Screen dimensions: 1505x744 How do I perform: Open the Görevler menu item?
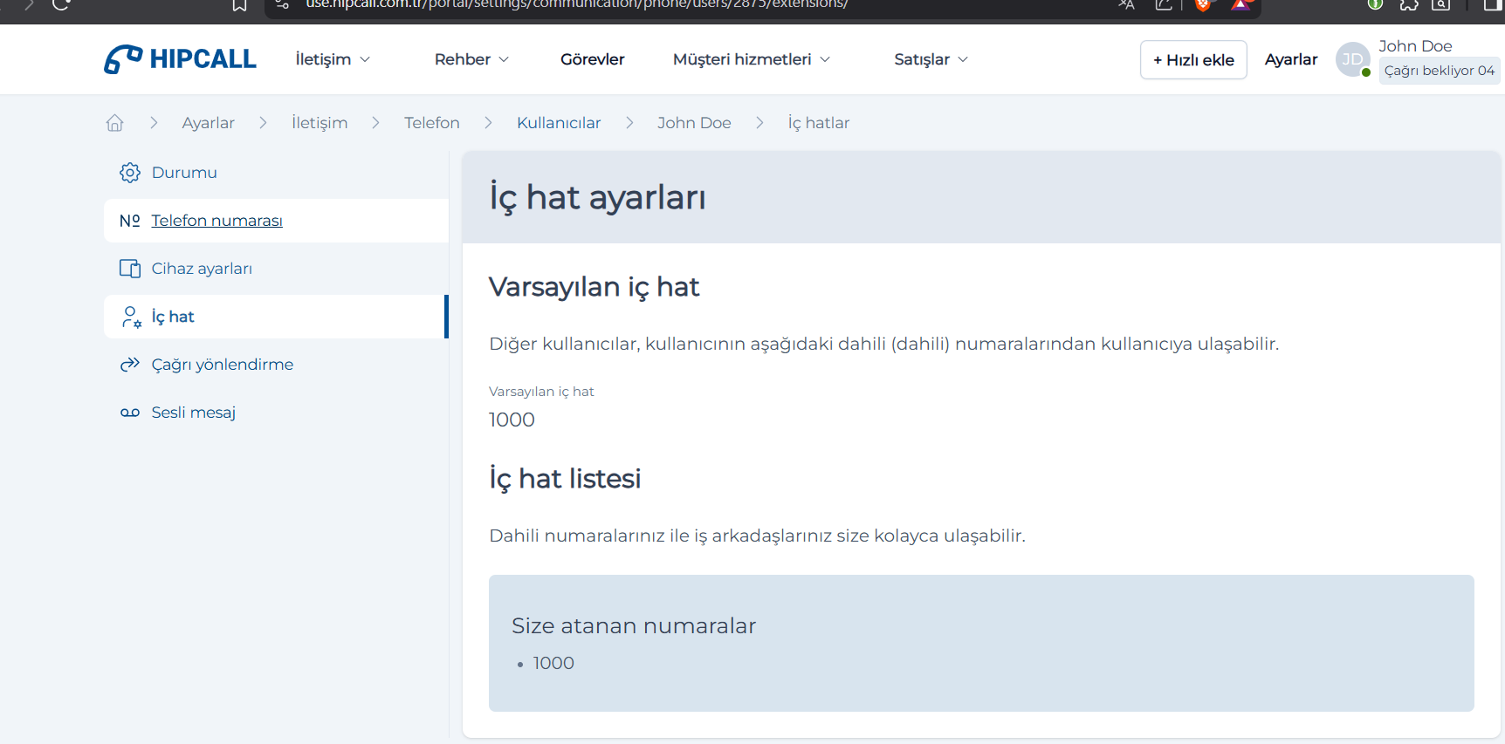click(x=592, y=59)
